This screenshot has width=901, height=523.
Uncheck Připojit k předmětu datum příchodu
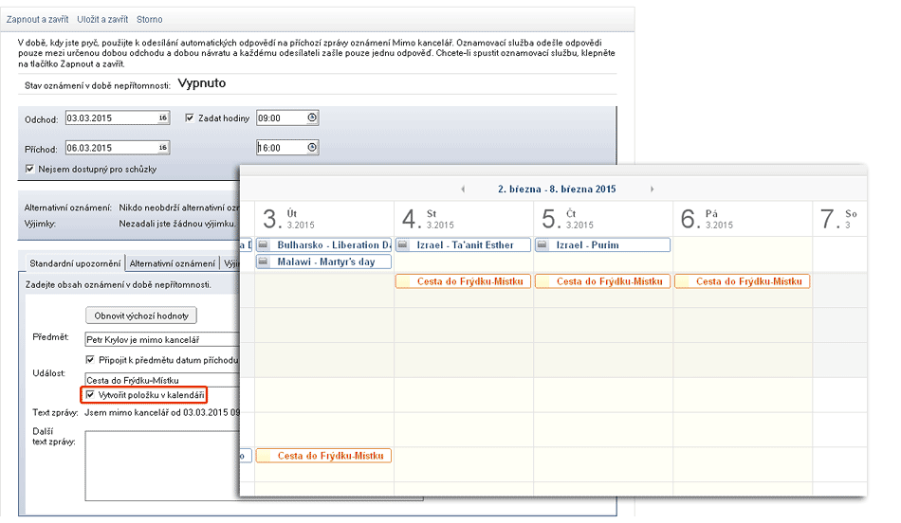click(90, 360)
